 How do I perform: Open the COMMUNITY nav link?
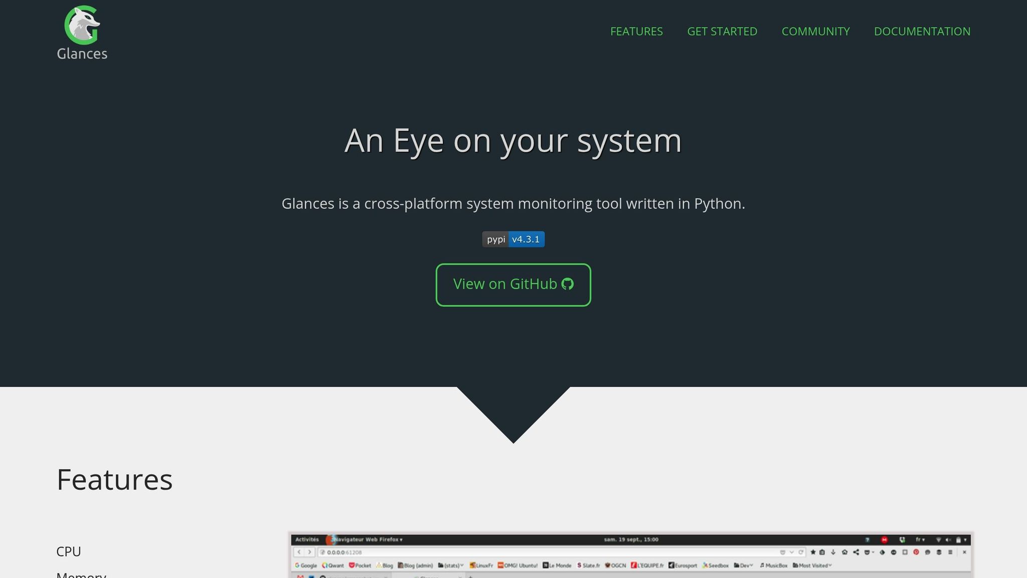coord(815,32)
